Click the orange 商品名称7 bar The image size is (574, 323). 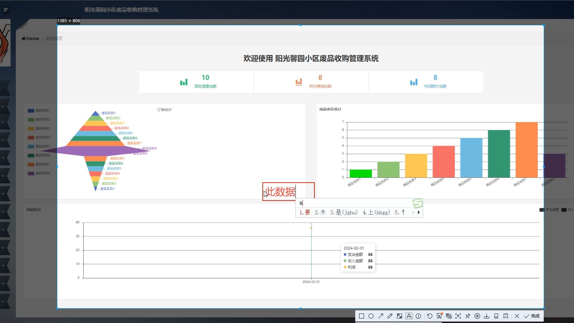pyautogui.click(x=527, y=150)
